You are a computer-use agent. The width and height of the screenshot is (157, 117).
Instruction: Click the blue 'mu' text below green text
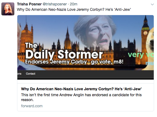[150, 63]
